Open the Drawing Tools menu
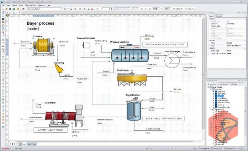This screenshot has width=248, height=151. pyautogui.click(x=30, y=5)
